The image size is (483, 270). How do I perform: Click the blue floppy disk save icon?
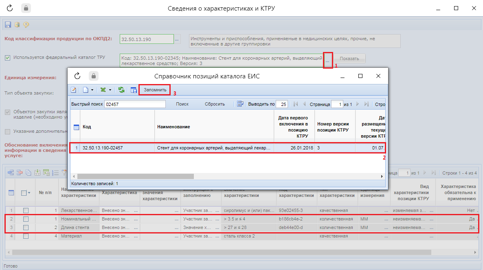(x=8, y=25)
